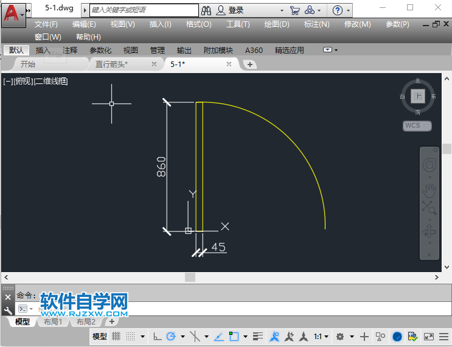Click the Orbit navigation tool

429,231
